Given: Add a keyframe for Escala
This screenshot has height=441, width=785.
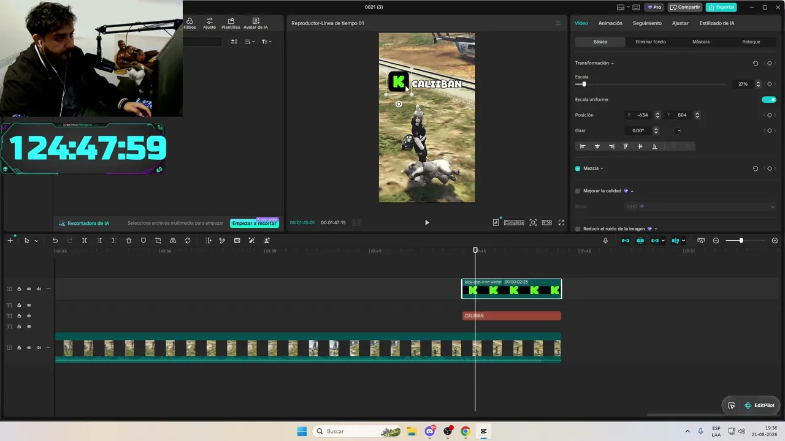Looking at the screenshot, I should (x=770, y=84).
